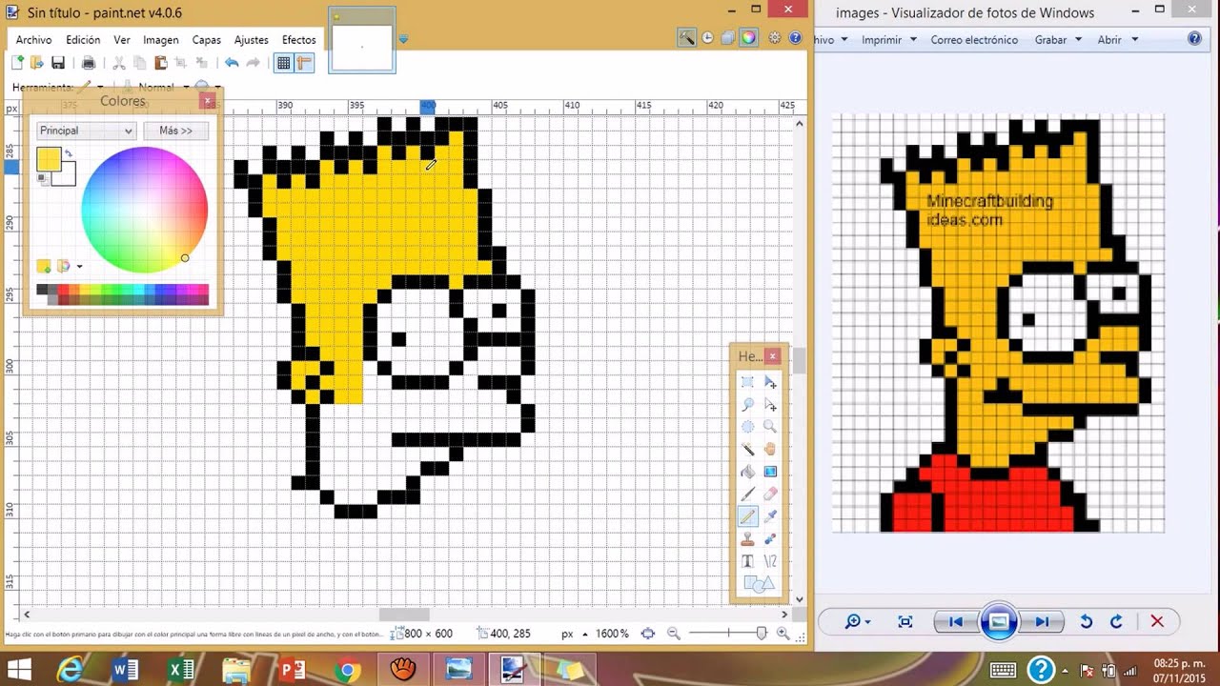The height and width of the screenshot is (686, 1220).
Task: Open a file using the folder icon
Action: tap(37, 63)
